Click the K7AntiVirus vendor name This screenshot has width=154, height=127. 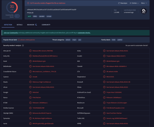tap(81, 97)
